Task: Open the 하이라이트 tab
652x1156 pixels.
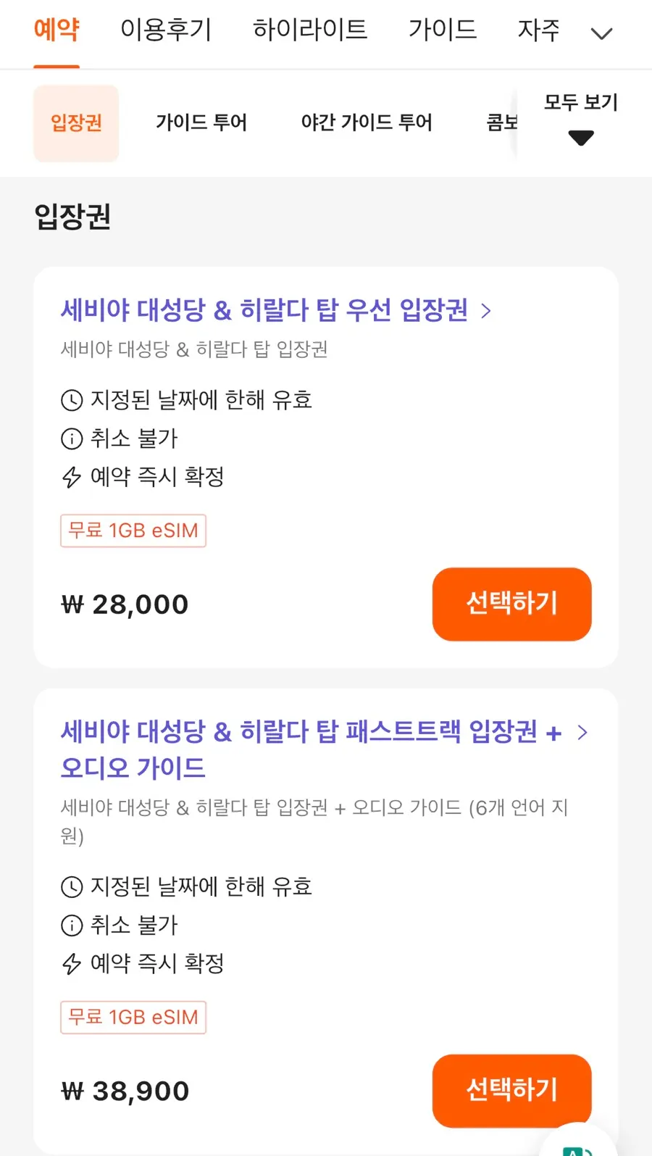Action: tap(310, 30)
